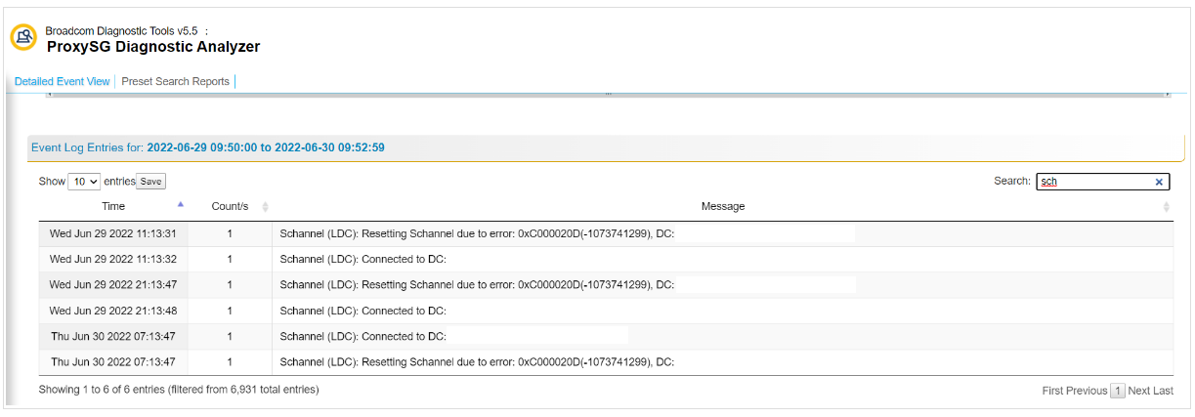Viewport: 1195px width, 417px height.
Task: Click the scrollbar's right arrow
Action: (1168, 94)
